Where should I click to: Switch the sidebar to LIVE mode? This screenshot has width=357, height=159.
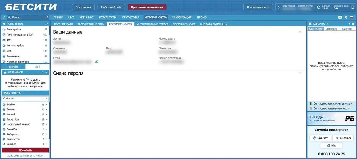pyautogui.click(x=37, y=67)
